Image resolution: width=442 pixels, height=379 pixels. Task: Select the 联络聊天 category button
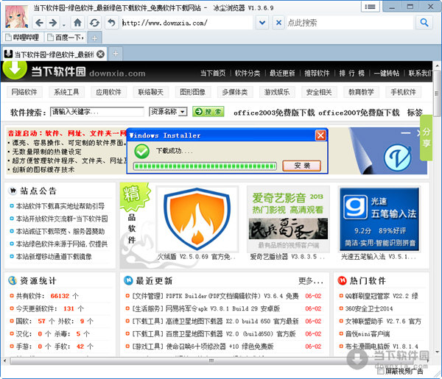(x=151, y=92)
